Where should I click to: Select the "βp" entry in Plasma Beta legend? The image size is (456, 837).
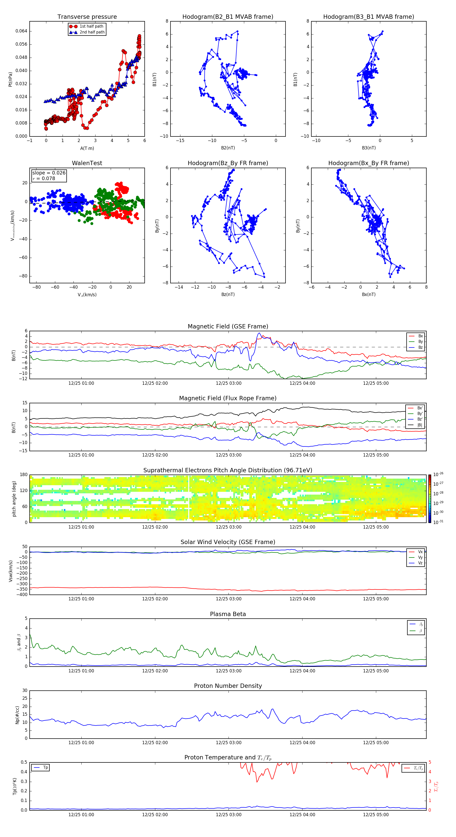[x=416, y=624]
